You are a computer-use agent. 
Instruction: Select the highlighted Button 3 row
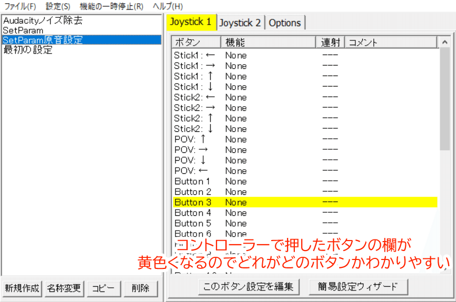(x=305, y=202)
